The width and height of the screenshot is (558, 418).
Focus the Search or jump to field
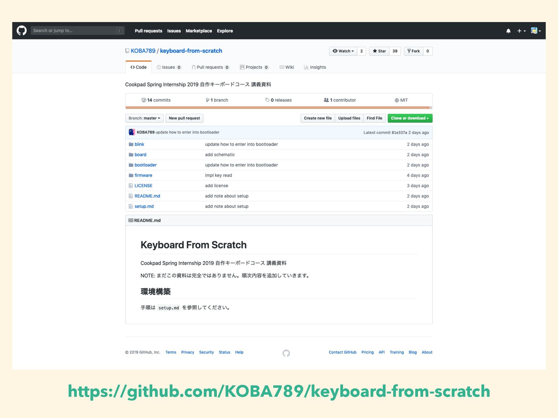pyautogui.click(x=76, y=30)
